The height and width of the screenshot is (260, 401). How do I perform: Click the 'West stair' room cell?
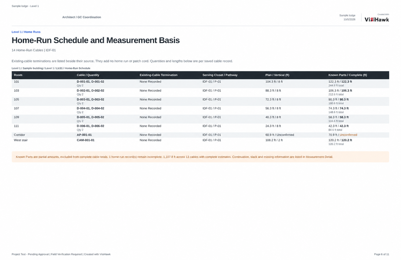pos(21,140)
